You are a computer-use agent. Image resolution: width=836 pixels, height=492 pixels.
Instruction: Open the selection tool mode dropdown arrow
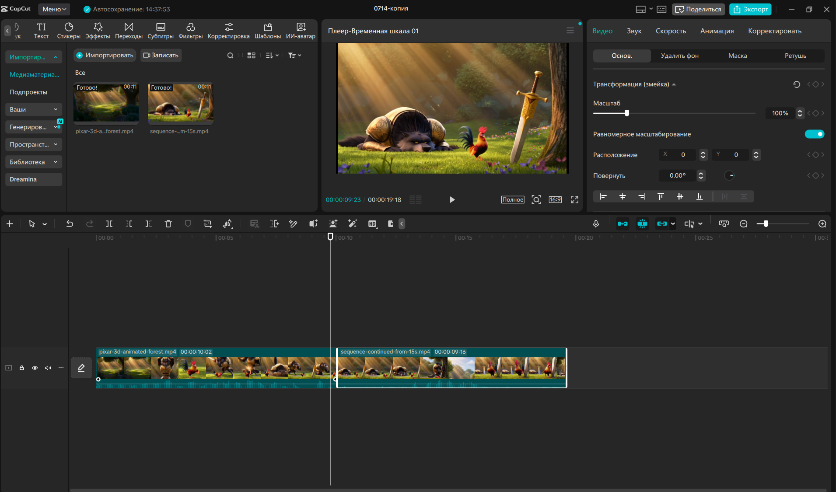pos(45,224)
